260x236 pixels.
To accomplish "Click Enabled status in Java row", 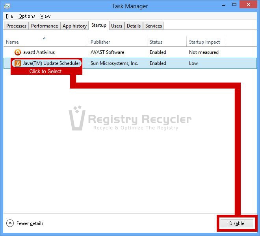I will tap(158, 63).
